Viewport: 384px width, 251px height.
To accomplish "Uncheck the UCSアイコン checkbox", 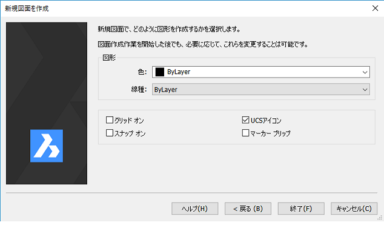I will [x=245, y=120].
